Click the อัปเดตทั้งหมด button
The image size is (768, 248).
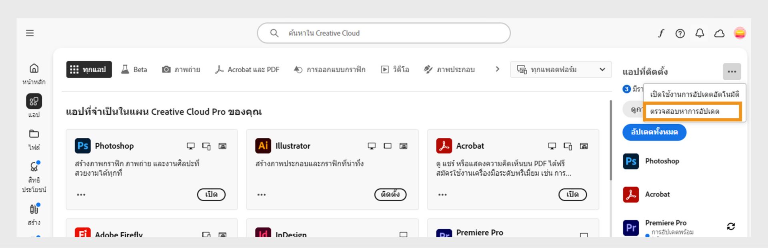654,132
